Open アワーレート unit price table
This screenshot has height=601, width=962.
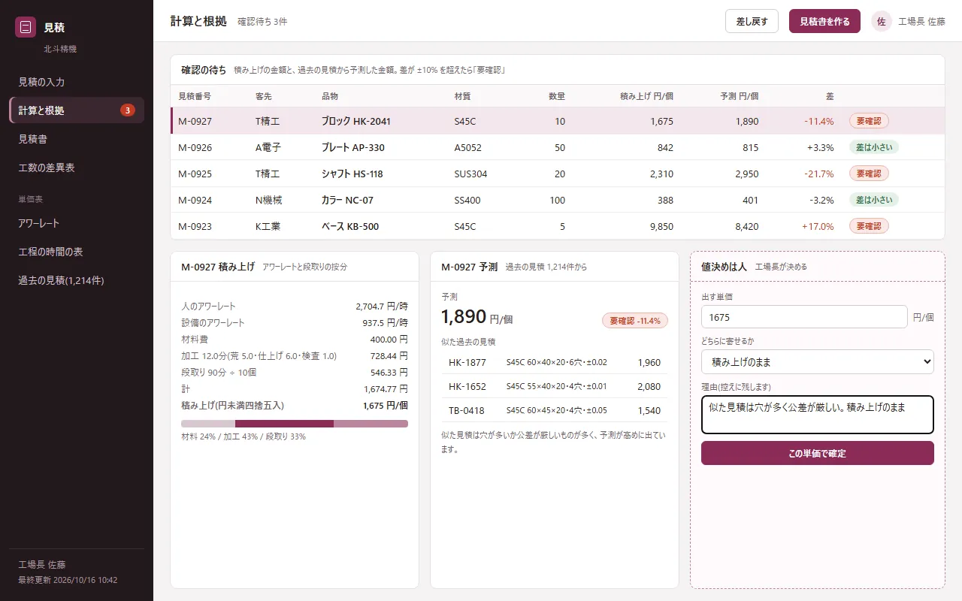click(77, 223)
